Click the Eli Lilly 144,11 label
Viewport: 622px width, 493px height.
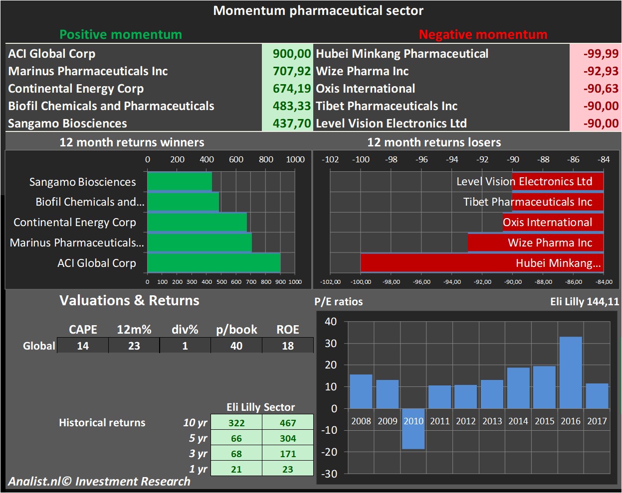point(584,301)
